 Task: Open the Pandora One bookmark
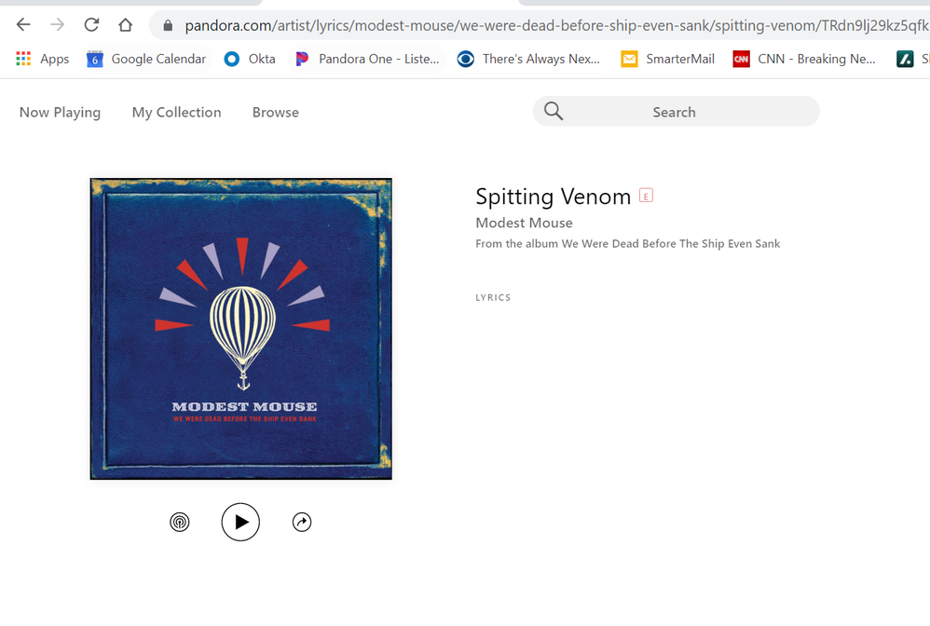click(367, 59)
